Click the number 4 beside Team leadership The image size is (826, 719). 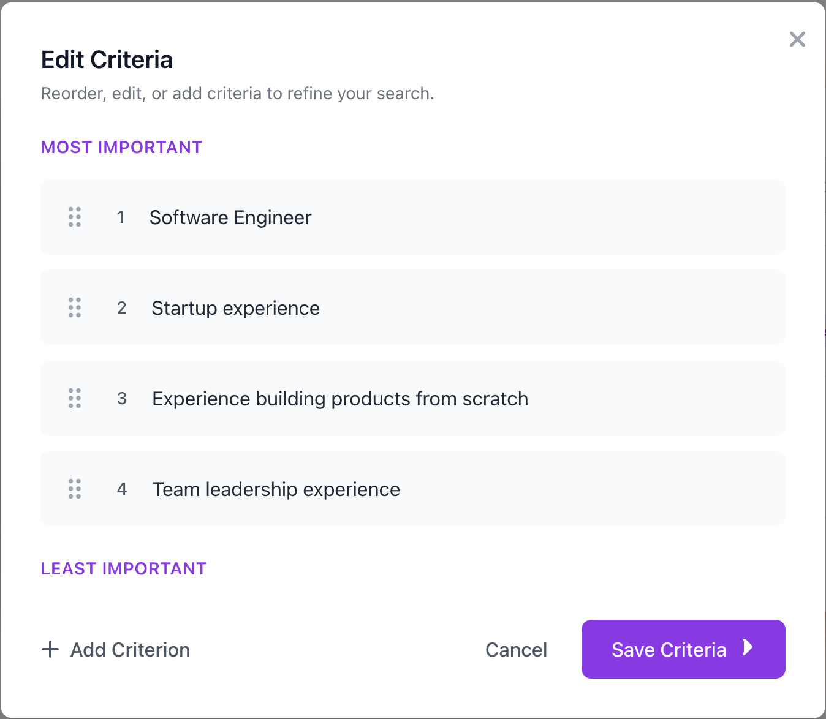click(122, 489)
